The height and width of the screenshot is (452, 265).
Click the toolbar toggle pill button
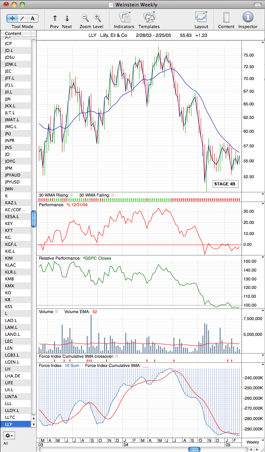coord(257,5)
